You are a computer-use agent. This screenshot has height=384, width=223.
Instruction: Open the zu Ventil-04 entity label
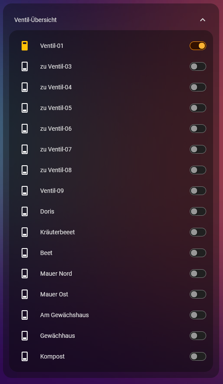point(56,87)
